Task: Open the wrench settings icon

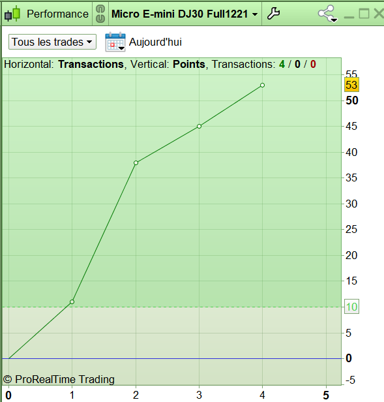Action: coord(273,14)
